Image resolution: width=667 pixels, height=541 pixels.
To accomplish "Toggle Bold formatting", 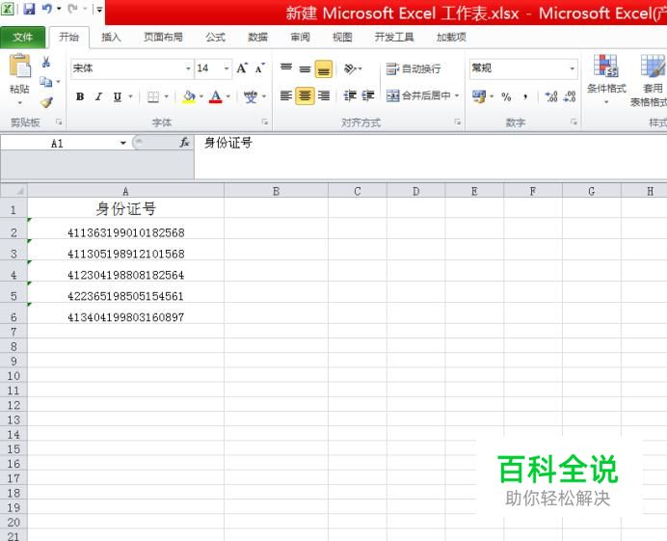I will tap(80, 96).
